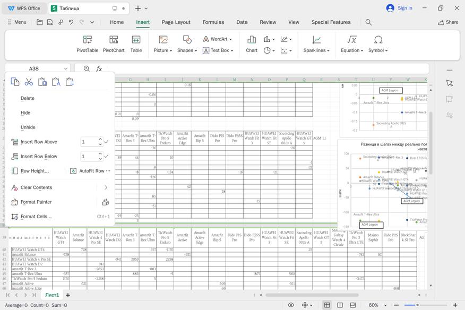Expand the Name Box dropdown showing A38

pos(66,68)
